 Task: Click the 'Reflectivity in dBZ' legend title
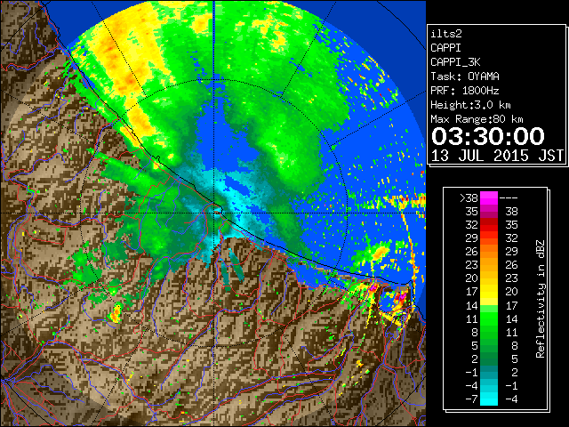(541, 299)
